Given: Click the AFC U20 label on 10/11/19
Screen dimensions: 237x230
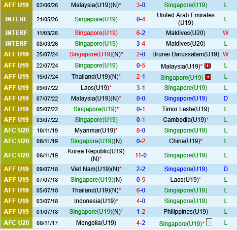Looking at the screenshot, I should (16, 130).
